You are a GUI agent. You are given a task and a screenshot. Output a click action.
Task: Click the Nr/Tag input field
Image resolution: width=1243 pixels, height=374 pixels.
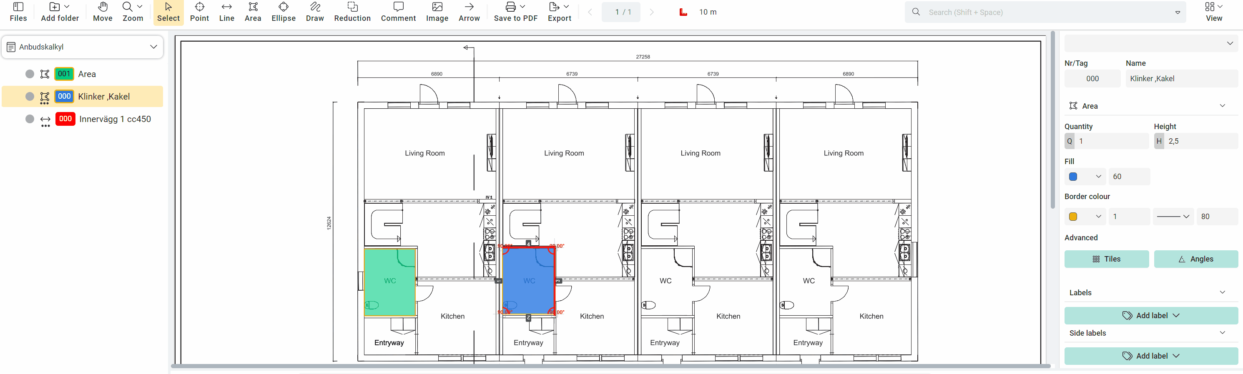[x=1092, y=79]
